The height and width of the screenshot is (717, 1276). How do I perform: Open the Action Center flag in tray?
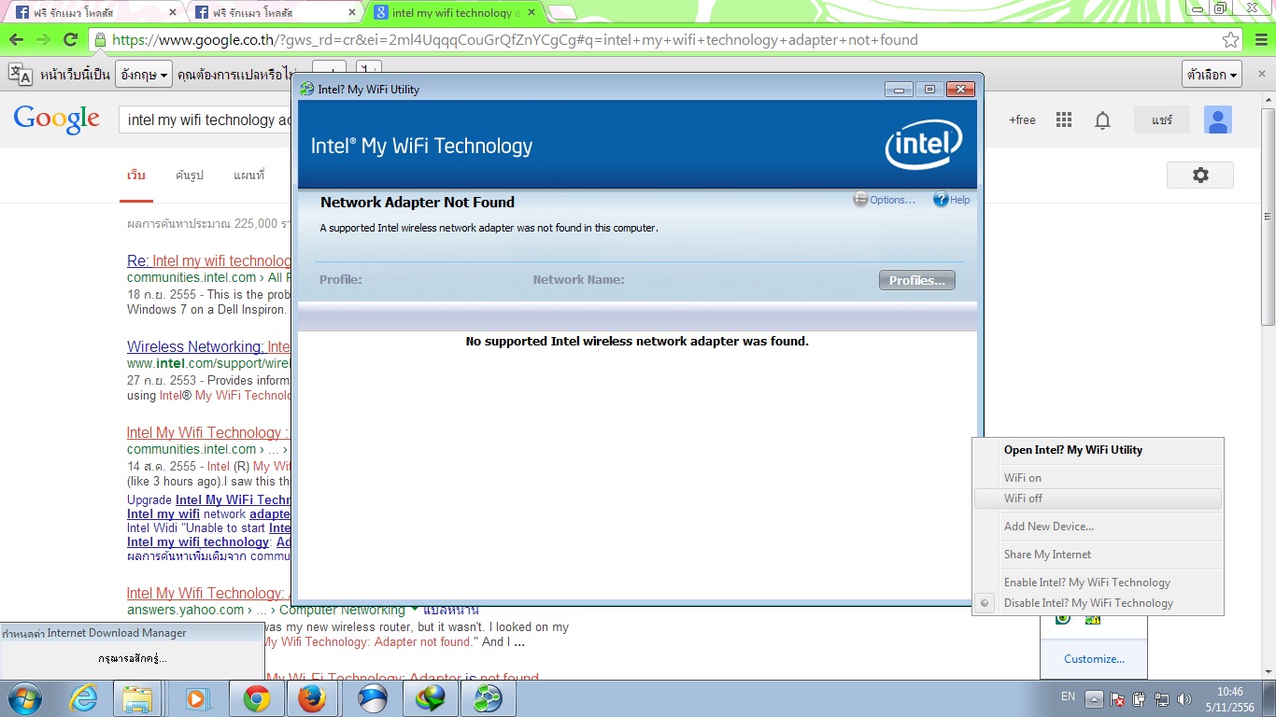[x=1117, y=699]
